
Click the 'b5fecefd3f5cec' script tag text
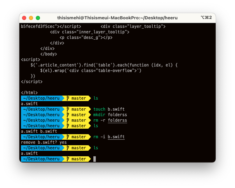pos(51,27)
